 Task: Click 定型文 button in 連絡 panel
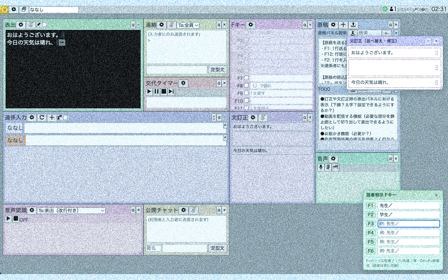coord(217,70)
